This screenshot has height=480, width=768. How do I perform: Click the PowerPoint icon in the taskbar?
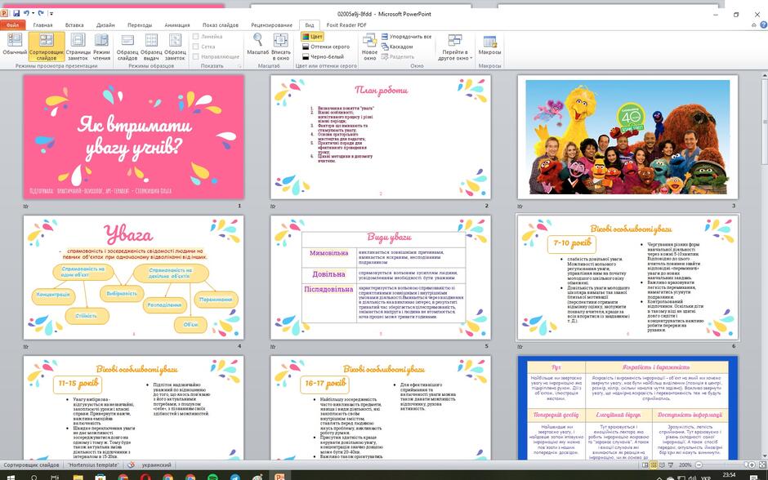pos(279,477)
